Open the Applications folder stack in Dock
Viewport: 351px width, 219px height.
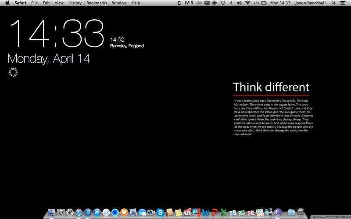tap(291, 212)
